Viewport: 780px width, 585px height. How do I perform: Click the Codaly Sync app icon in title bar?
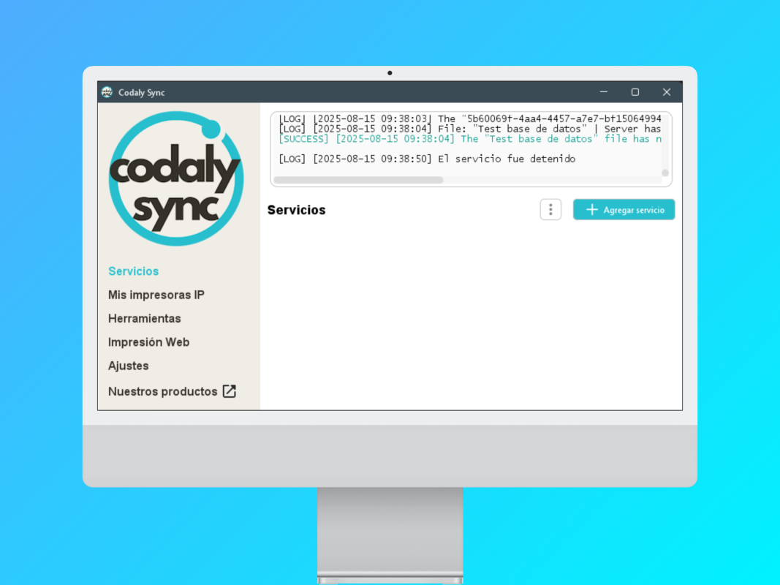(107, 92)
